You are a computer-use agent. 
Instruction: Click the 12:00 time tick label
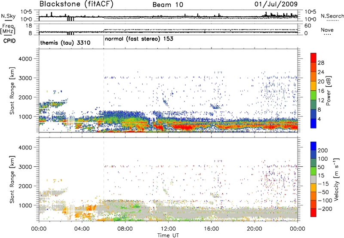click(x=168, y=229)
